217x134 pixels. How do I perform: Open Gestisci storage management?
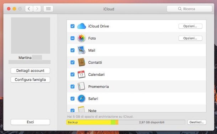(x=197, y=122)
